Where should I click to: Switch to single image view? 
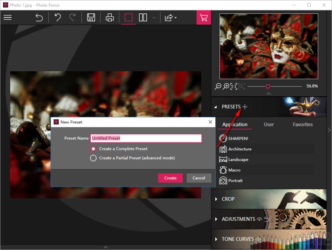coord(128,17)
